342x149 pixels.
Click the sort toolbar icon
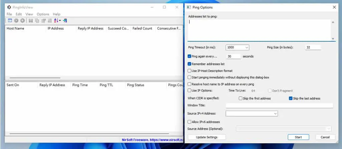[56, 20]
